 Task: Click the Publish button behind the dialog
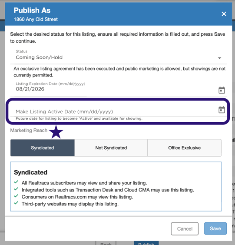(x=146, y=243)
